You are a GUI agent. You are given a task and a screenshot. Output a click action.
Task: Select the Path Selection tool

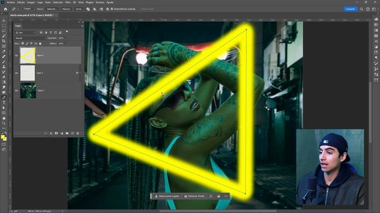[x=4, y=108]
